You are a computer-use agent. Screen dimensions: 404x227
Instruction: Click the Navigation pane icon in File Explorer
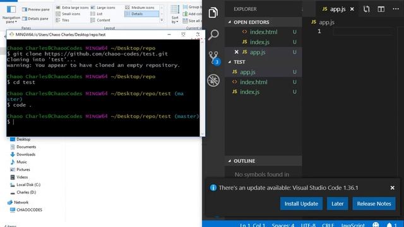11,10
